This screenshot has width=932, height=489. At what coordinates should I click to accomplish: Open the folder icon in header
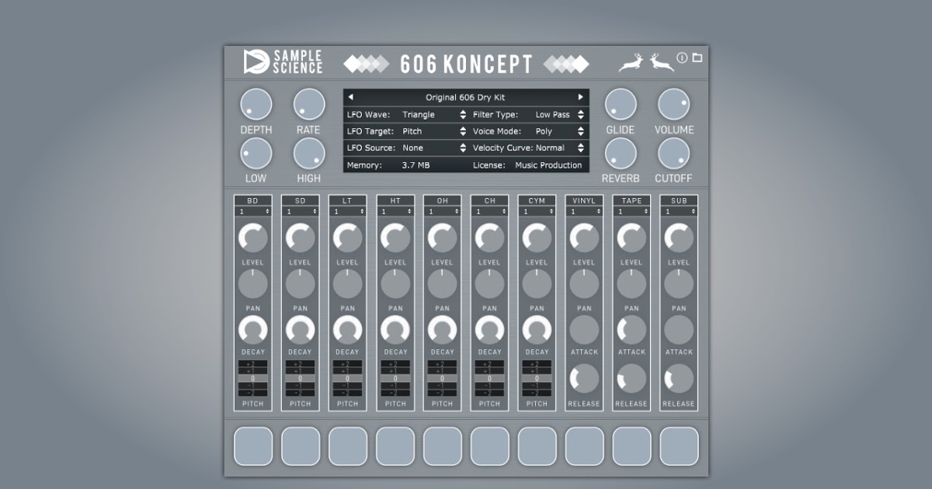click(x=697, y=57)
